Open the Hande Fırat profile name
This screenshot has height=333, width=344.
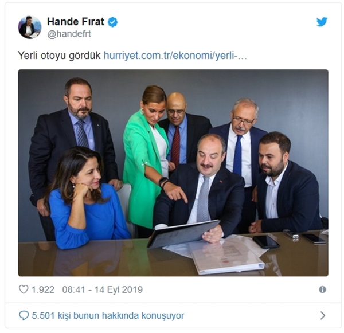[76, 22]
